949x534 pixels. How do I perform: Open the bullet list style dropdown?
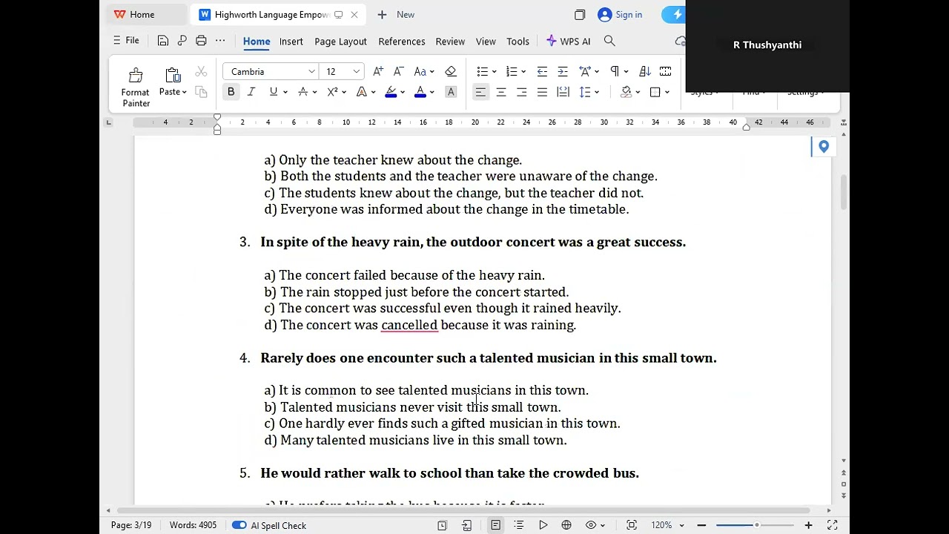click(x=494, y=72)
